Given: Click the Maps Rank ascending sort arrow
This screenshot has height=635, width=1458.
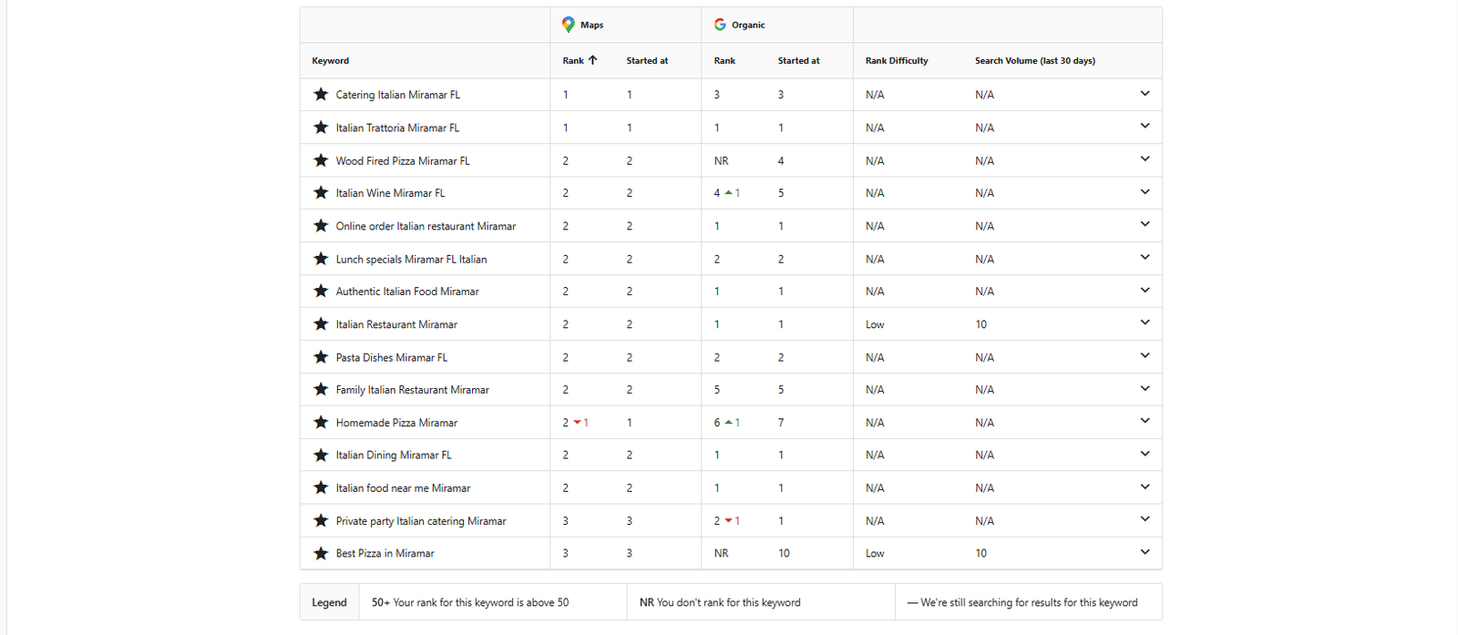Looking at the screenshot, I should [x=592, y=60].
